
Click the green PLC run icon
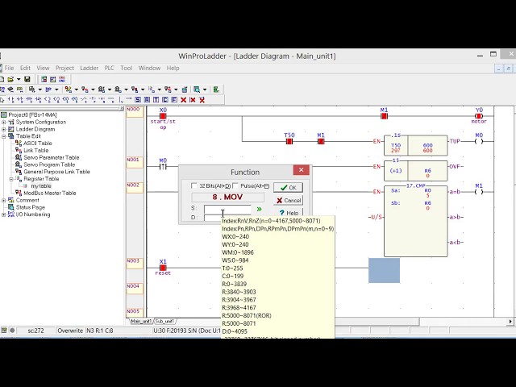click(216, 89)
